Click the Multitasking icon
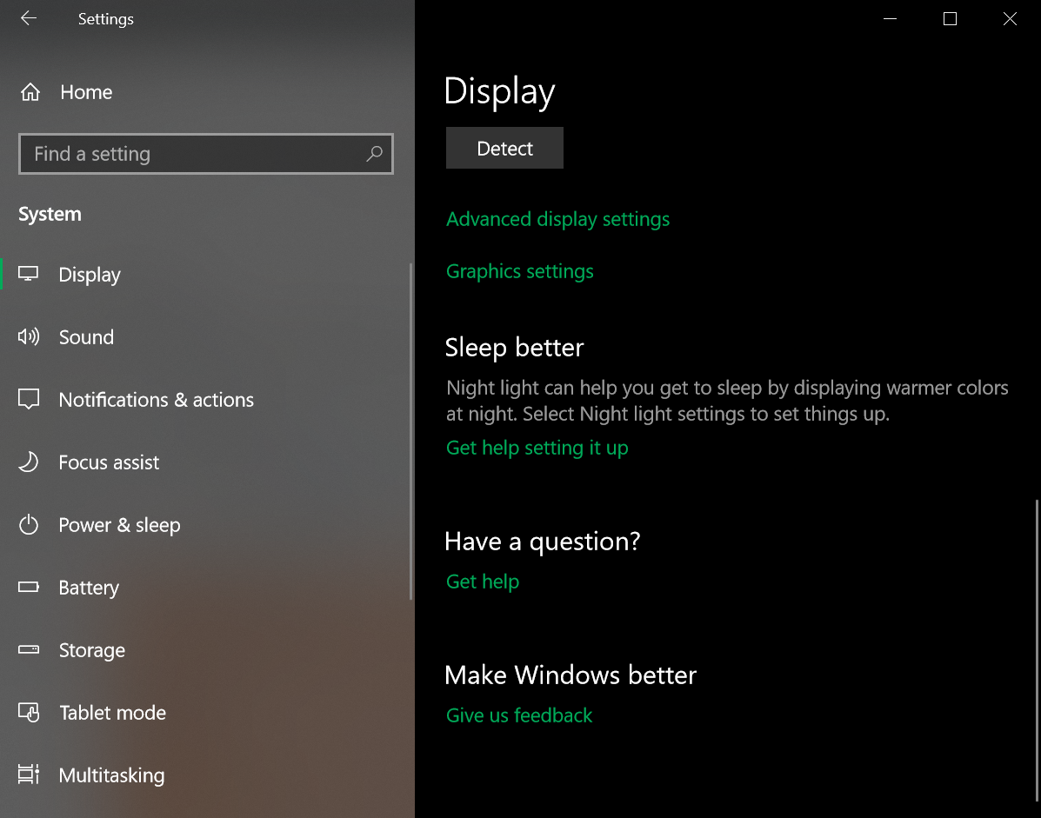The height and width of the screenshot is (818, 1041). point(29,775)
